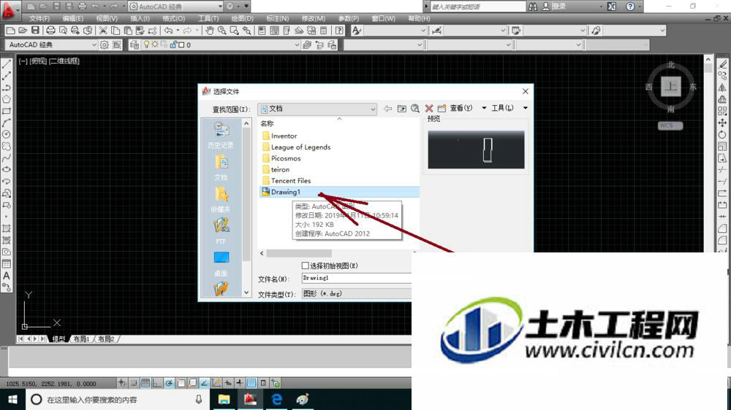731x410 pixels.
Task: Open the QuickCalc calculator icon
Action: [x=324, y=31]
